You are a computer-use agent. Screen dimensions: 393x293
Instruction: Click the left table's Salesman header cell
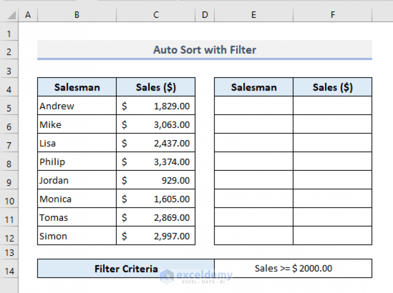click(77, 87)
